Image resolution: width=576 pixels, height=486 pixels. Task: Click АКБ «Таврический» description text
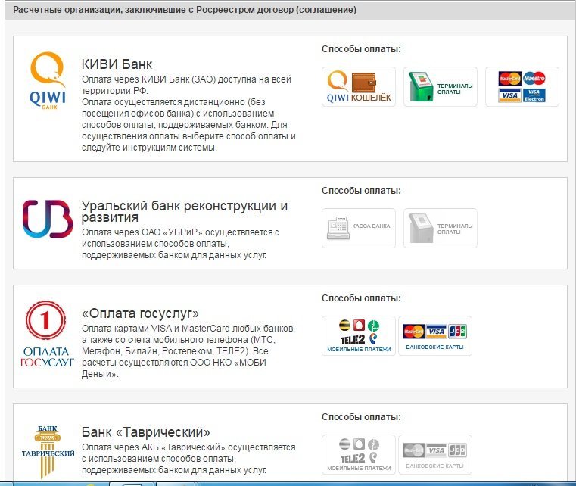[x=188, y=459]
